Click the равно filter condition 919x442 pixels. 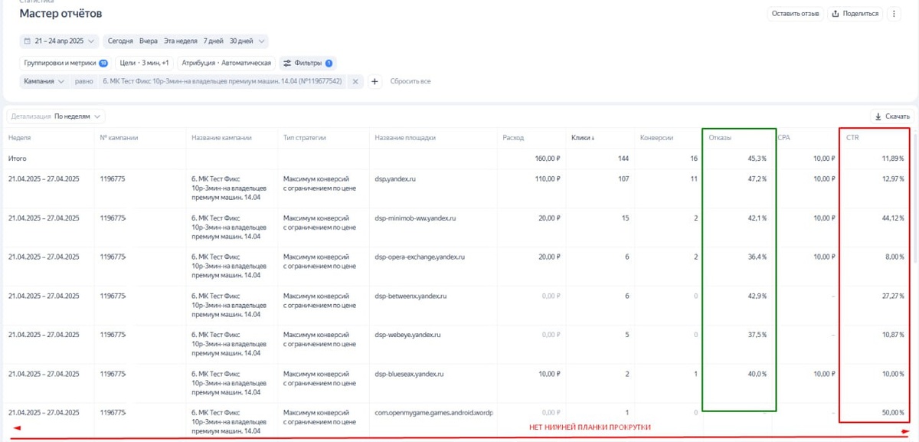point(84,81)
